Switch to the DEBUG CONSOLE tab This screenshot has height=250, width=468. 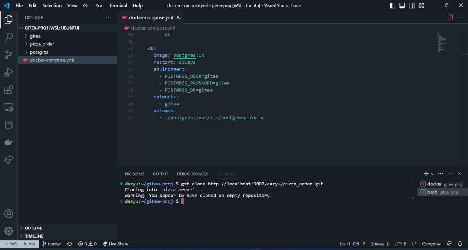click(x=193, y=174)
